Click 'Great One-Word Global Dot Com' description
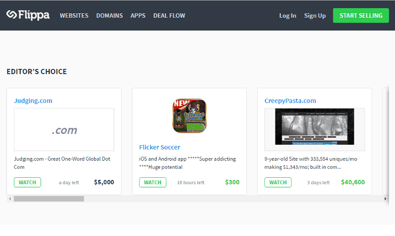Viewport: 395px width, 236px height. tap(62, 163)
